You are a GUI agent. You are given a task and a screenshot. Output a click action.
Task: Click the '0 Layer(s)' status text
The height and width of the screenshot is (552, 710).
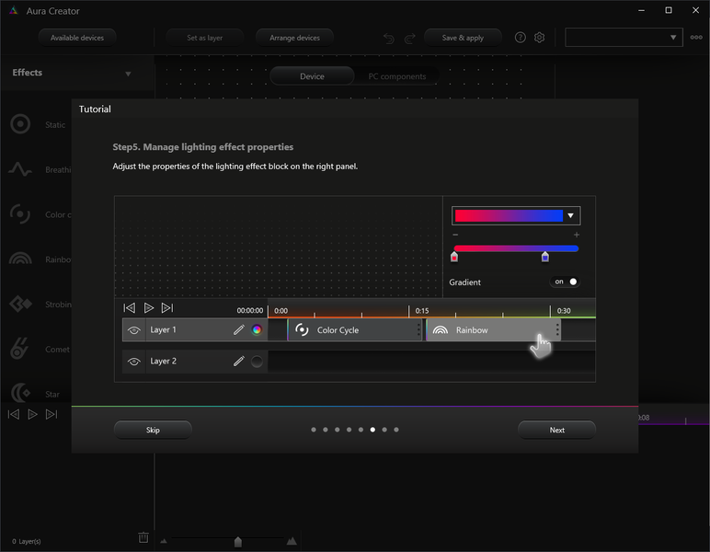[x=27, y=541]
